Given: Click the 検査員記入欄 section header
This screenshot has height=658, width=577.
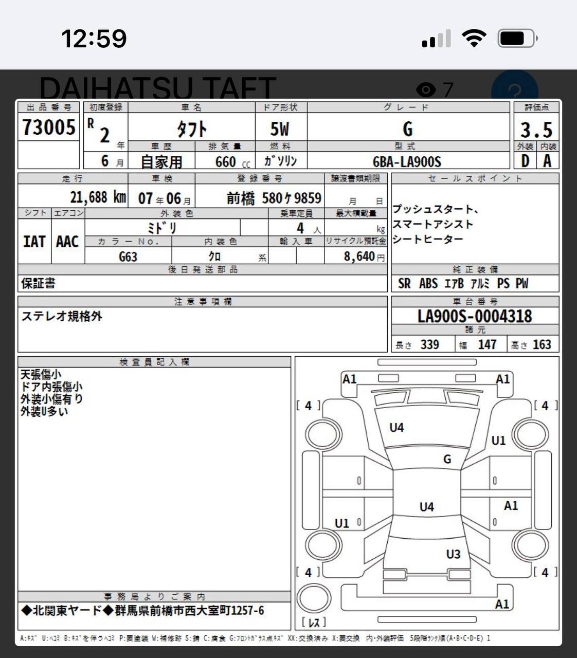Looking at the screenshot, I should [x=154, y=362].
